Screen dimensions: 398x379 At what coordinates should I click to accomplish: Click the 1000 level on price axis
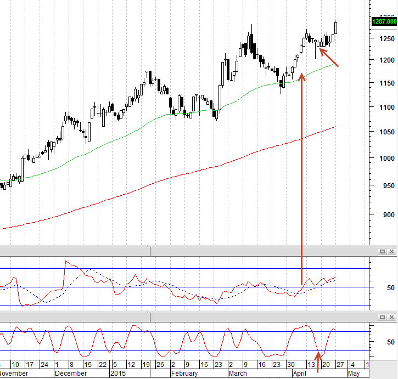point(387,159)
